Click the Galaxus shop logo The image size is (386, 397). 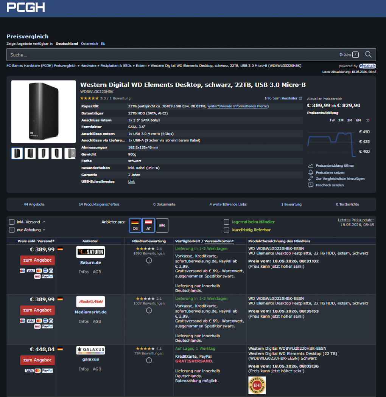[90, 350]
